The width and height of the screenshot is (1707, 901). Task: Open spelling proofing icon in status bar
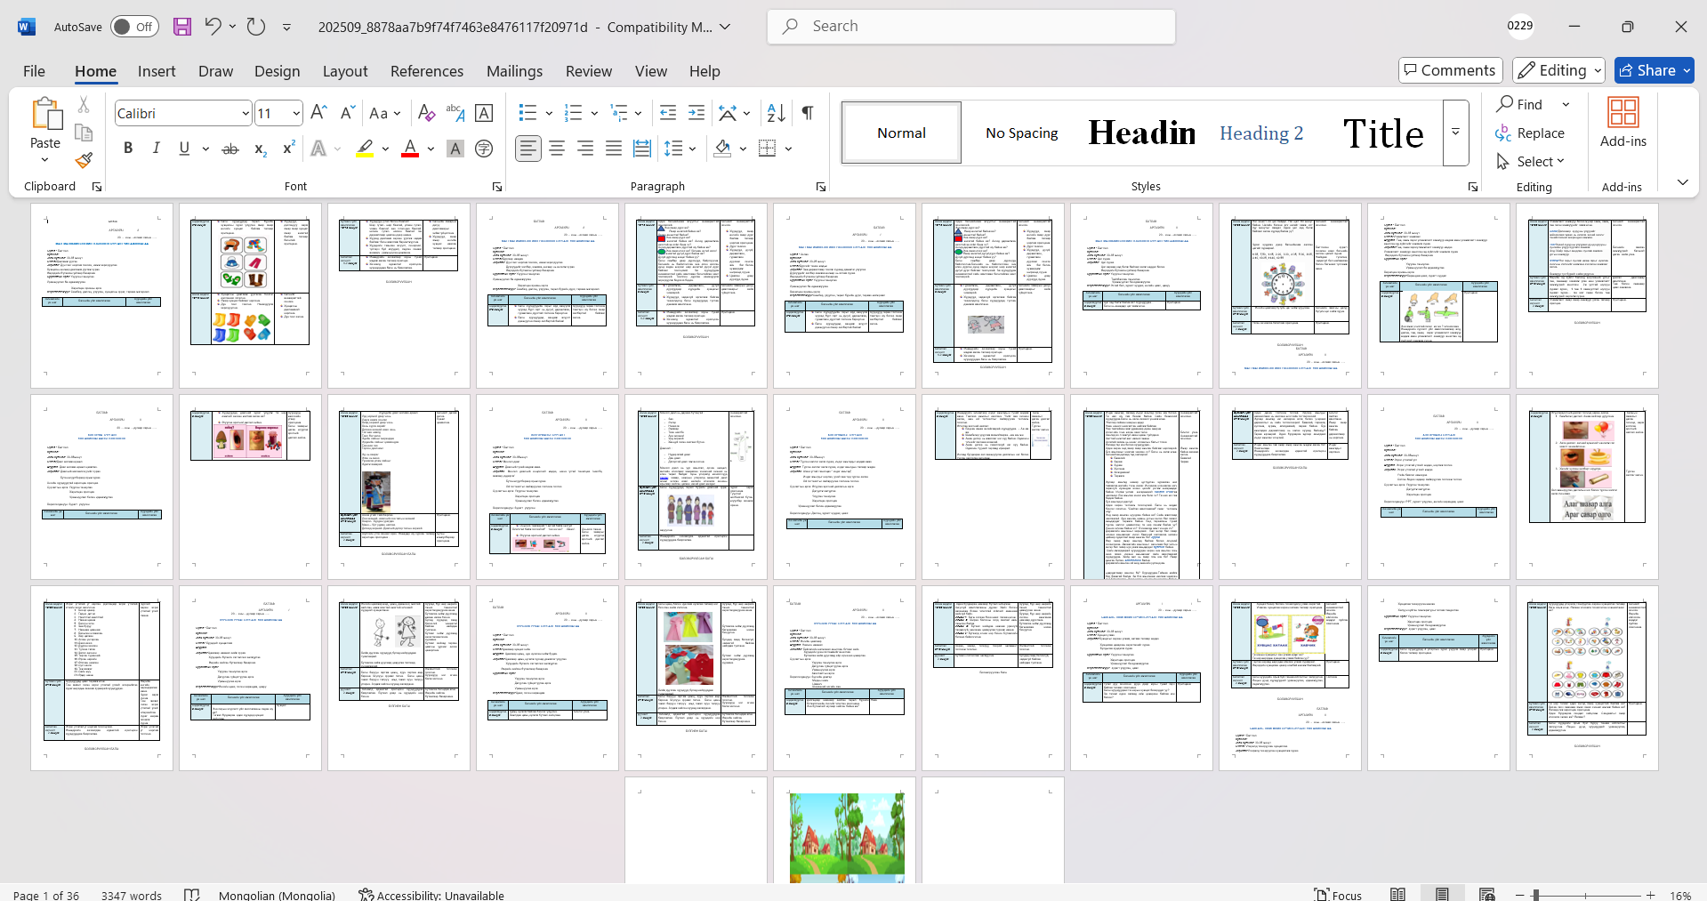click(191, 895)
